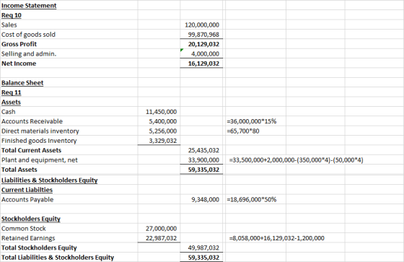Viewport: 404px width, 262px height.
Task: Click the Cost of goods sold label
Action: [x=28, y=35]
